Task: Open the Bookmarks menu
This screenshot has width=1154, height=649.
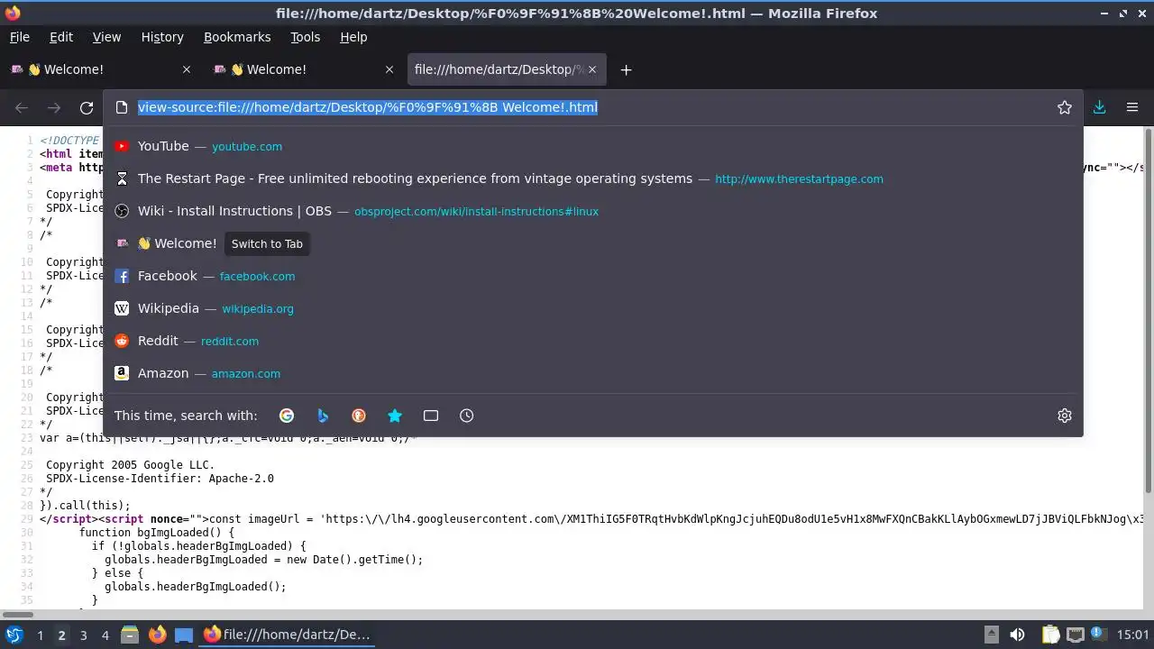Action: 237,37
